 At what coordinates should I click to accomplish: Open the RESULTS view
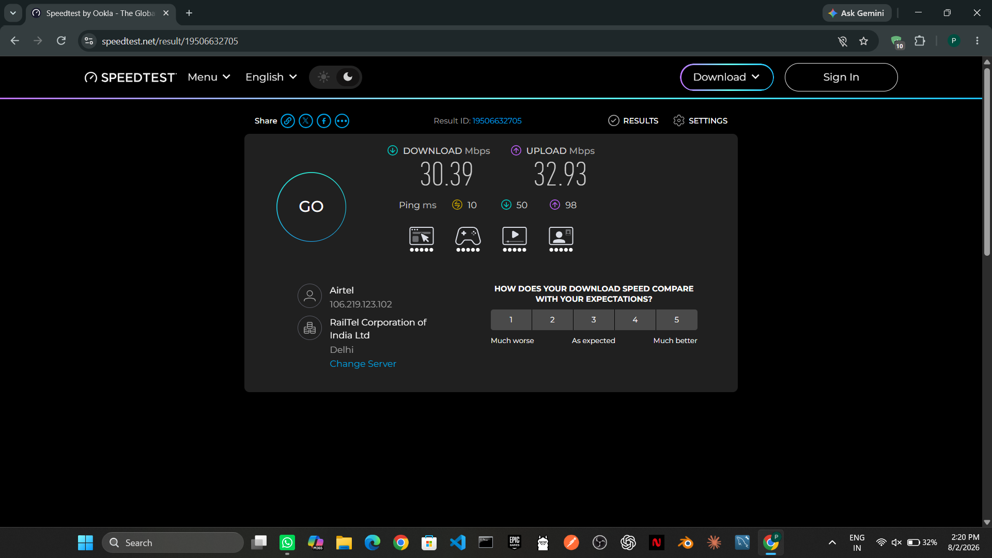pyautogui.click(x=633, y=121)
